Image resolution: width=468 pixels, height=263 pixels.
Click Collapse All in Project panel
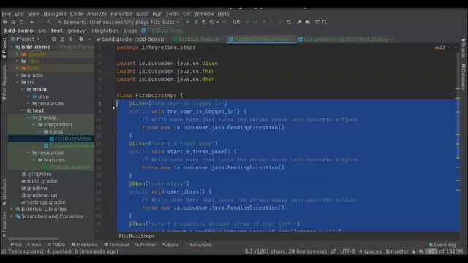click(x=70, y=39)
